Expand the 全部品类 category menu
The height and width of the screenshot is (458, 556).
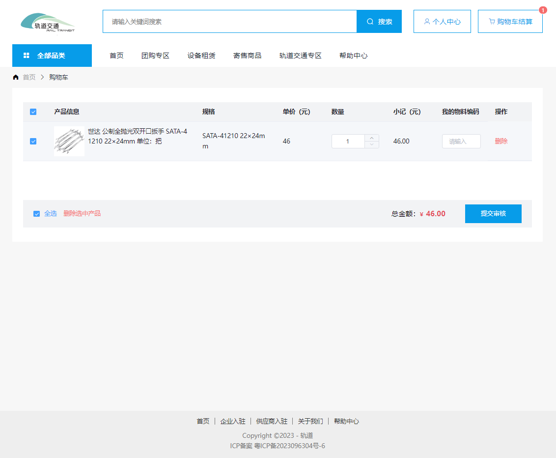(x=52, y=56)
